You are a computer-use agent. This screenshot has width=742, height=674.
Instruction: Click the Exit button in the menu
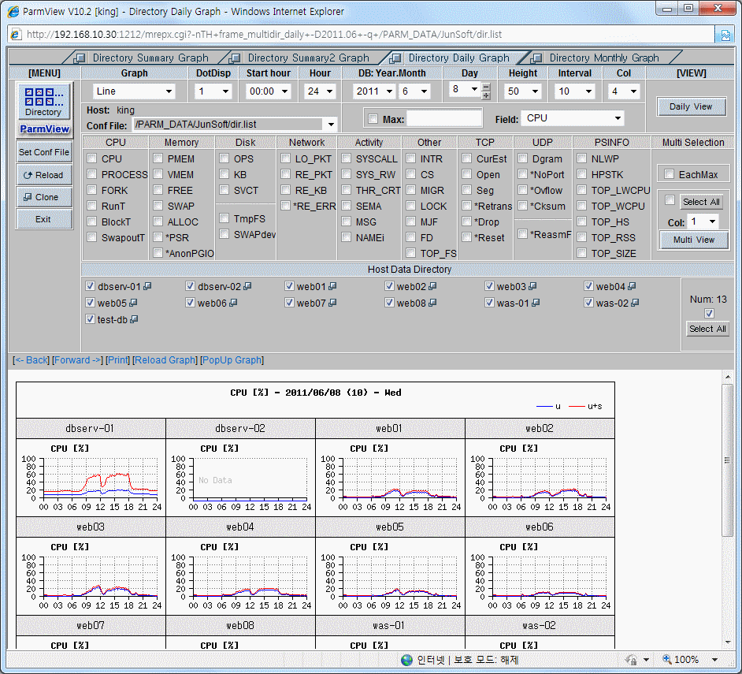[44, 219]
